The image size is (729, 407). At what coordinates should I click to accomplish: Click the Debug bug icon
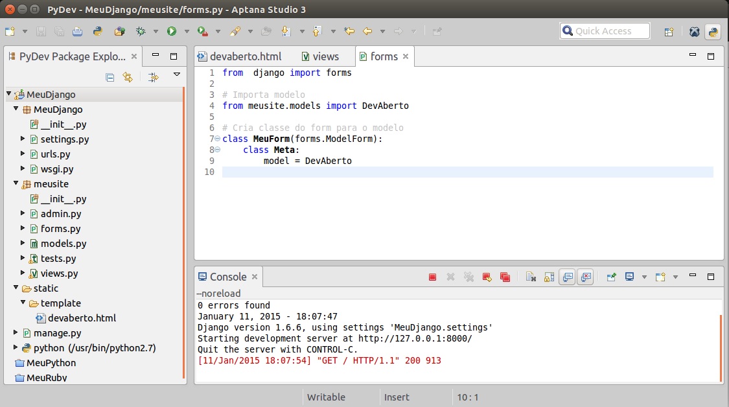pos(141,31)
